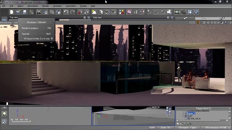Click the clapperboard render animation icon
Image resolution: width=232 pixels, height=130 pixels.
pyautogui.click(x=183, y=12)
